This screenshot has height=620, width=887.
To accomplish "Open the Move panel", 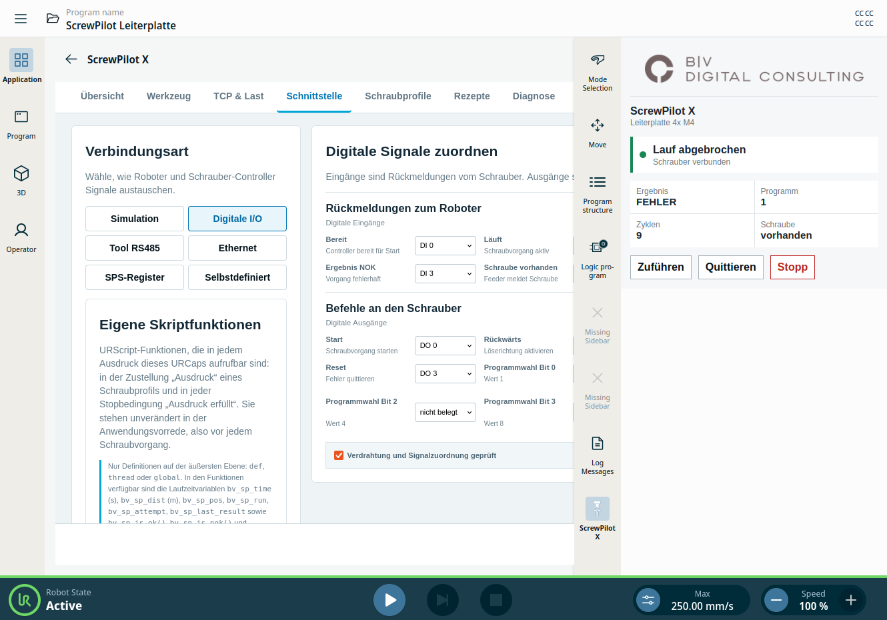I will pyautogui.click(x=598, y=132).
